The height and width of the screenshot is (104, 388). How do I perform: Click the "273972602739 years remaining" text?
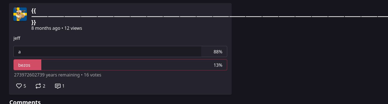[x=47, y=75]
